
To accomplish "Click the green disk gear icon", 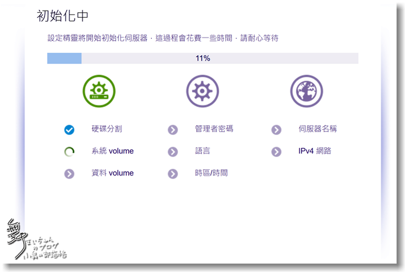I will click(99, 91).
